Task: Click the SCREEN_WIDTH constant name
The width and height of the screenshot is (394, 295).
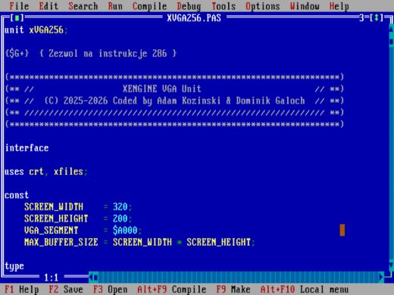Action: [x=54, y=206]
